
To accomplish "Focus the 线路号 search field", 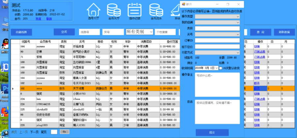I will pyautogui.click(x=89, y=32).
